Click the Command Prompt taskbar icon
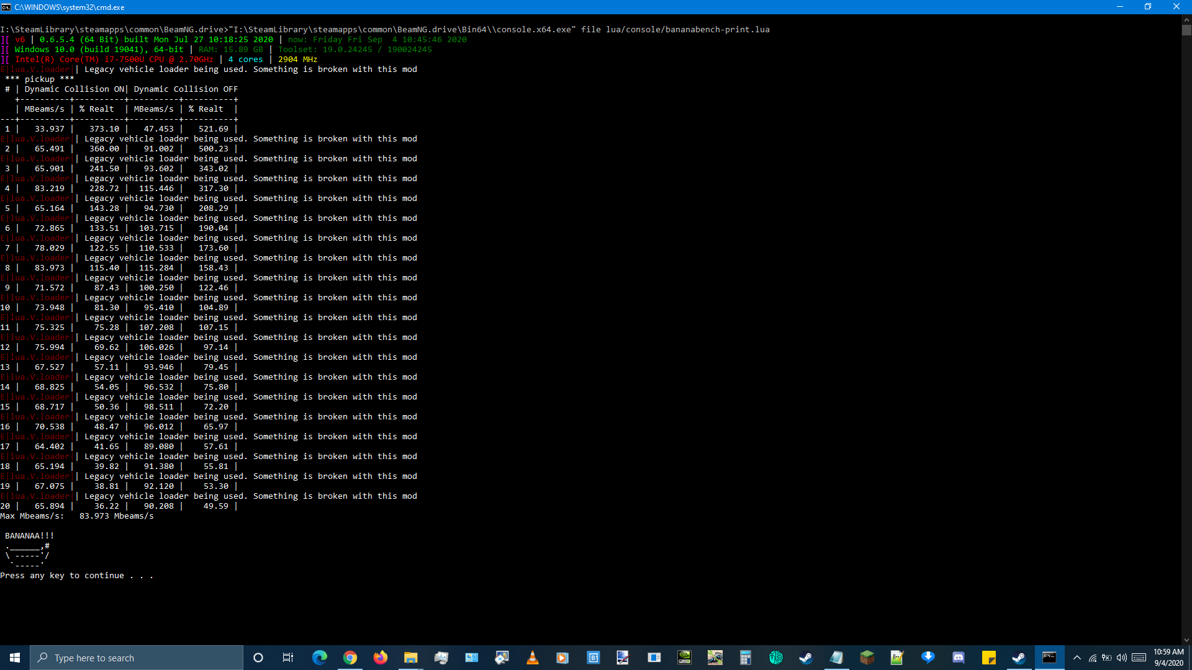The width and height of the screenshot is (1192, 670). 1049,658
